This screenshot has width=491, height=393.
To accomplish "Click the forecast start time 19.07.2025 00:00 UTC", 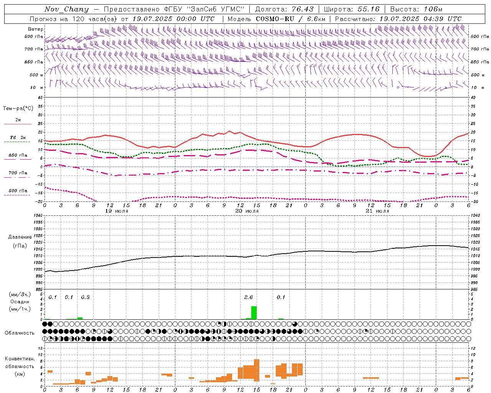I will point(173,19).
